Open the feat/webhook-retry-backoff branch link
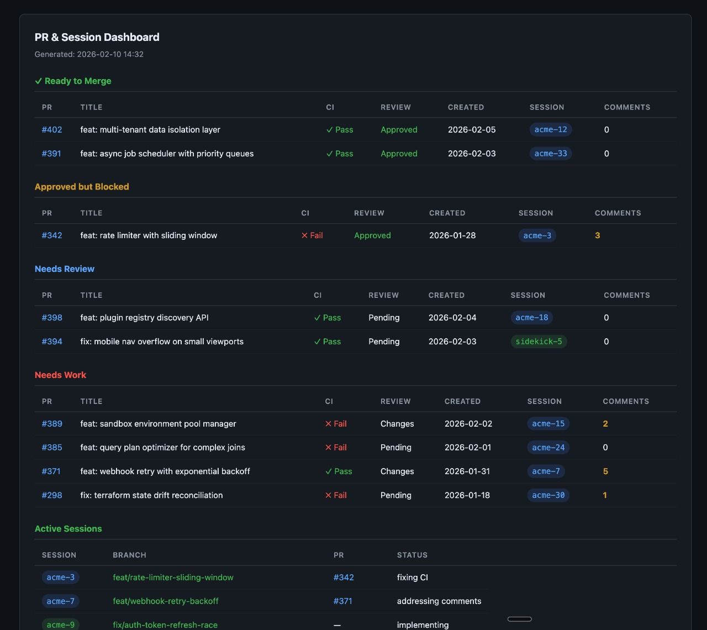 pos(166,601)
